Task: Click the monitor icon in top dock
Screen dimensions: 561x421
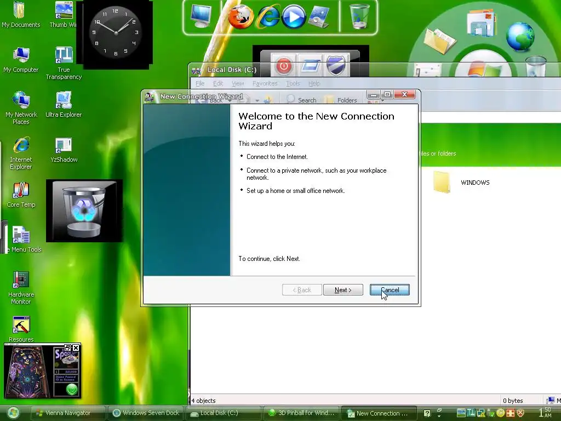Action: [201, 16]
